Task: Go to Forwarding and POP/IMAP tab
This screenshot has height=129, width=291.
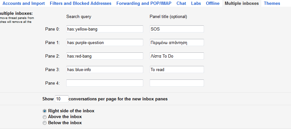Action: 144,4
